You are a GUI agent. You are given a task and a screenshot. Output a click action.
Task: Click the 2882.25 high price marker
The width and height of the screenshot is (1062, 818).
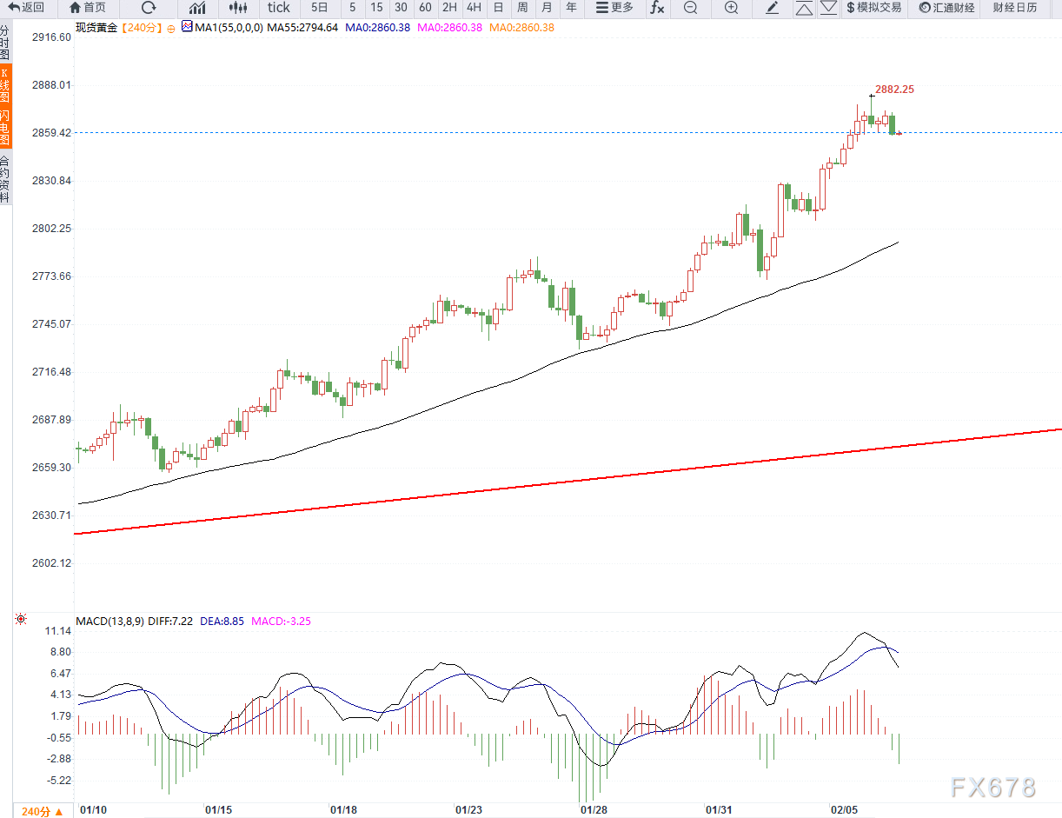pyautogui.click(x=894, y=89)
